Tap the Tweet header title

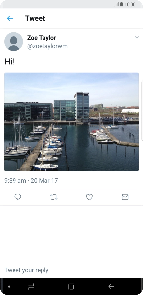coord(35,18)
